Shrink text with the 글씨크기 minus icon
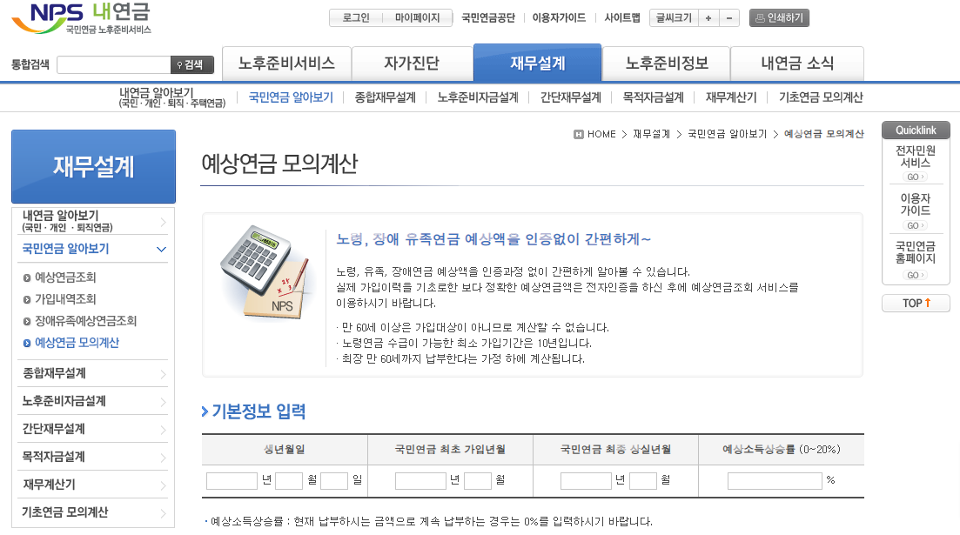 click(x=728, y=17)
